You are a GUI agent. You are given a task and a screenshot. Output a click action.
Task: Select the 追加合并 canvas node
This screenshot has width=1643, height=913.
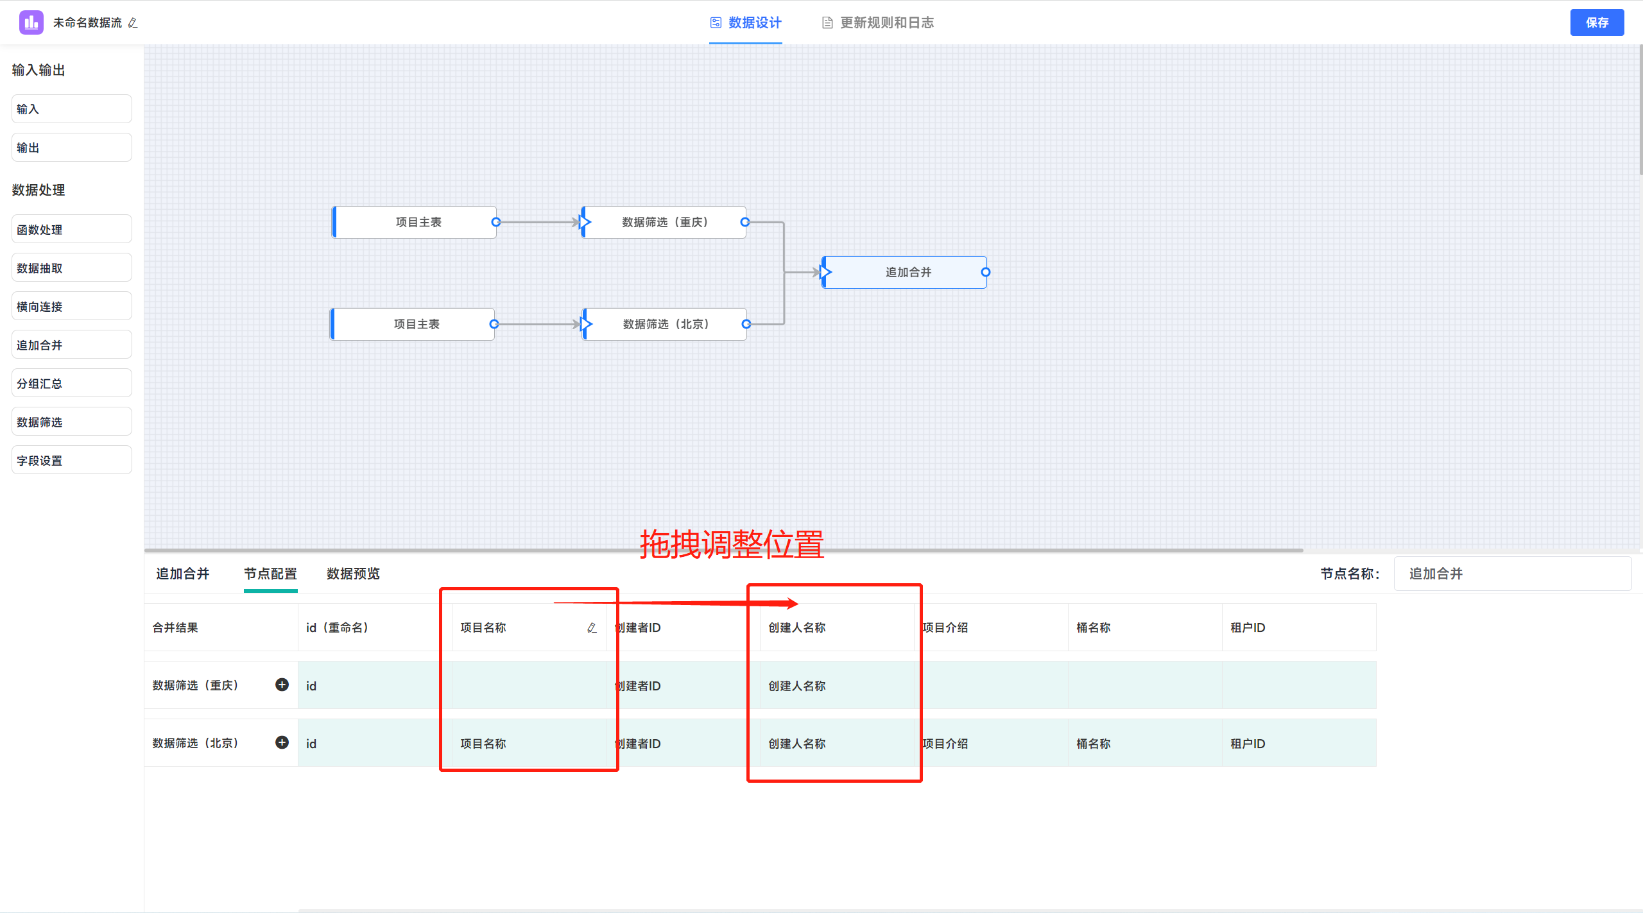coord(904,272)
